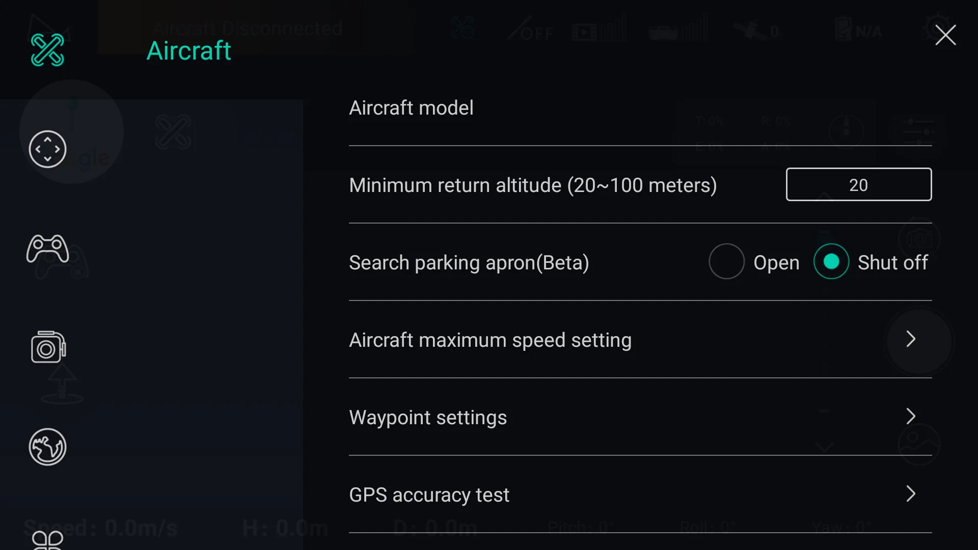Close the Aircraft settings panel
Screen dimensions: 978x550
pyautogui.click(x=945, y=35)
